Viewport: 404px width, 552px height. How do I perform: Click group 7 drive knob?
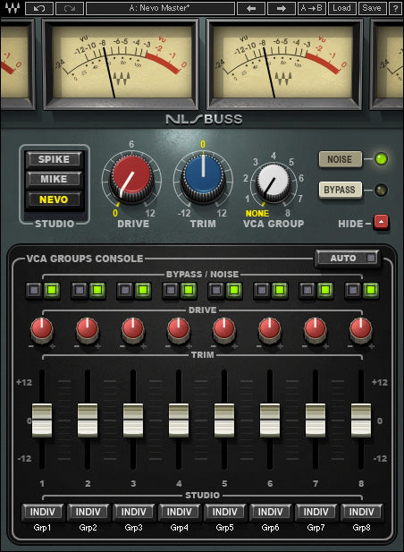(316, 330)
